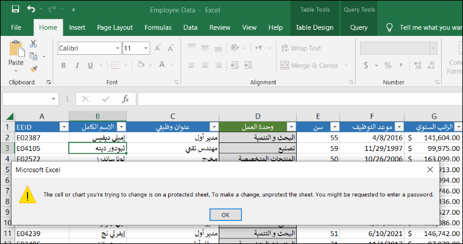Image resolution: width=463 pixels, height=244 pixels.
Task: Click the Select All corner triangle
Action: point(10,116)
